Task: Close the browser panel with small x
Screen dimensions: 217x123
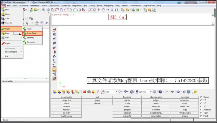Action: pos(49,13)
